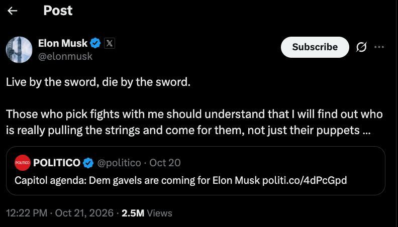Open the @elonmusk handle link
This screenshot has width=398, height=227.
click(x=65, y=56)
